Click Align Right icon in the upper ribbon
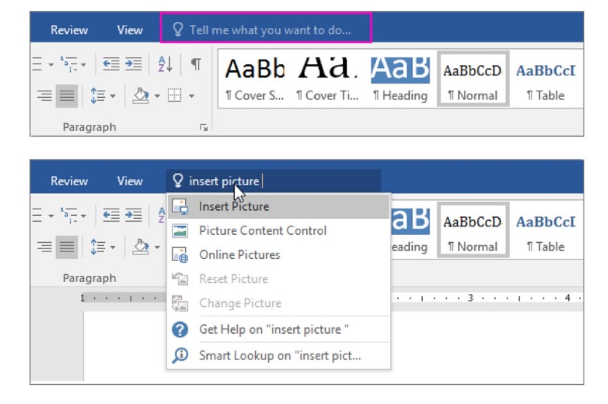 pos(45,95)
